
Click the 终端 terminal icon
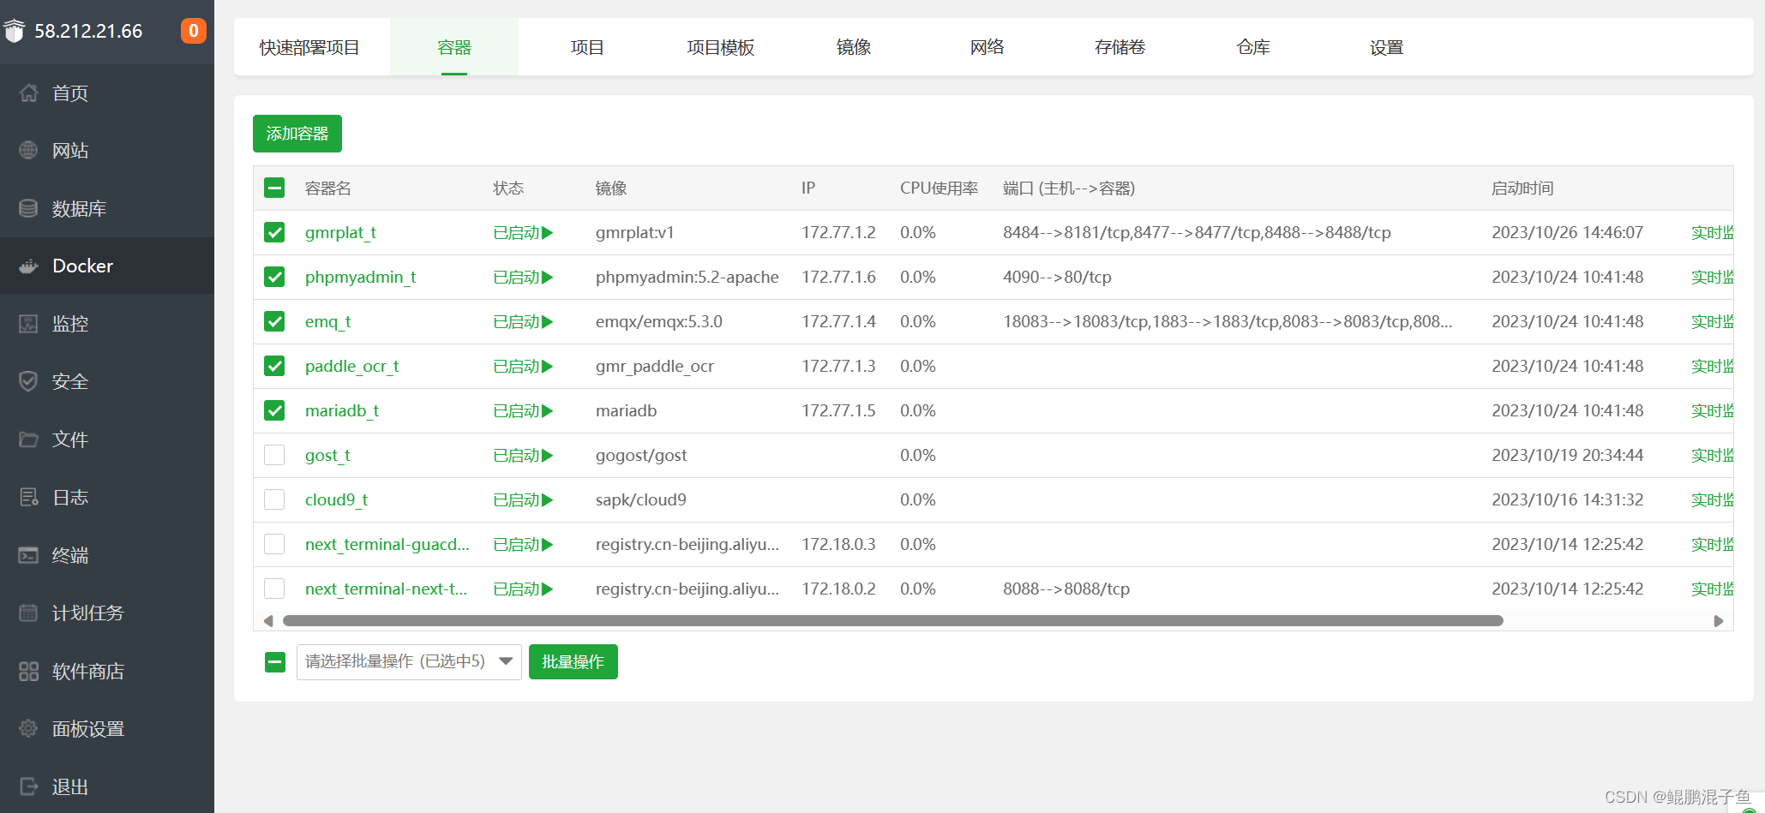coord(29,555)
